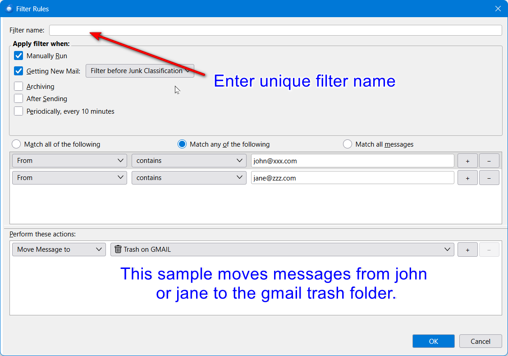Open the contains dropdown in jane@zzz.com row

click(x=189, y=178)
